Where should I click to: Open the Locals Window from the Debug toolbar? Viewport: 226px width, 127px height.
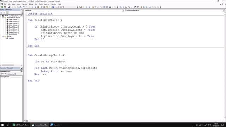pos(105,7)
